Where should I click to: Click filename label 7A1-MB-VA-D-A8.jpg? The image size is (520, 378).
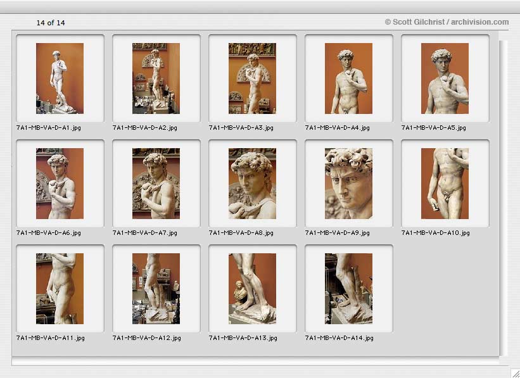pos(241,233)
